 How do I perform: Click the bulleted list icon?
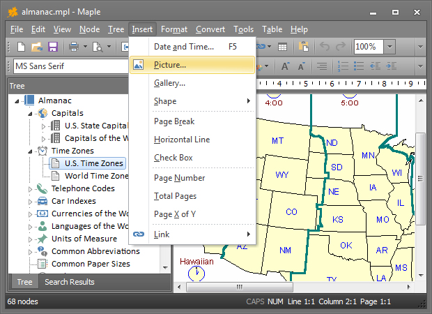click(359, 66)
